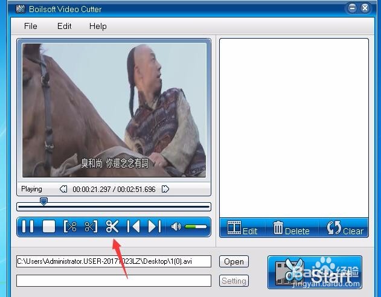Click the Setting button
Image resolution: width=381 pixels, height=297 pixels.
[234, 281]
